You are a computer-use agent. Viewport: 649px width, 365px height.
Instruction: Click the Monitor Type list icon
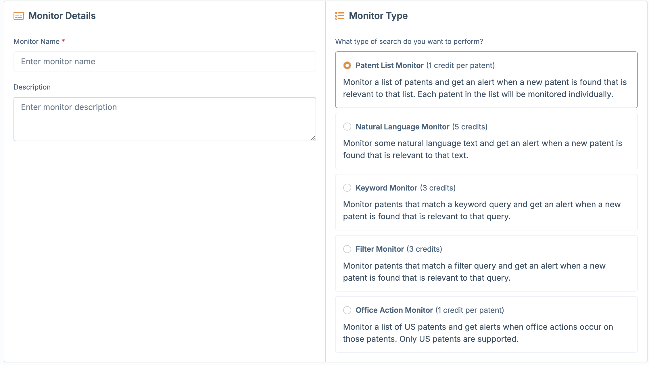339,16
